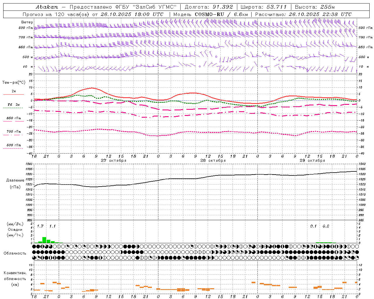Click the precipitation total "1.7"

pos(40,226)
